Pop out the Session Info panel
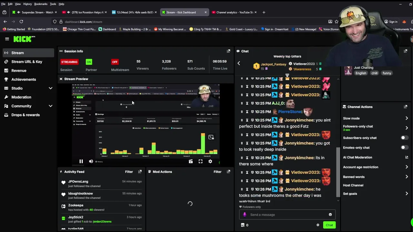This screenshot has width=413, height=232. pos(228,51)
